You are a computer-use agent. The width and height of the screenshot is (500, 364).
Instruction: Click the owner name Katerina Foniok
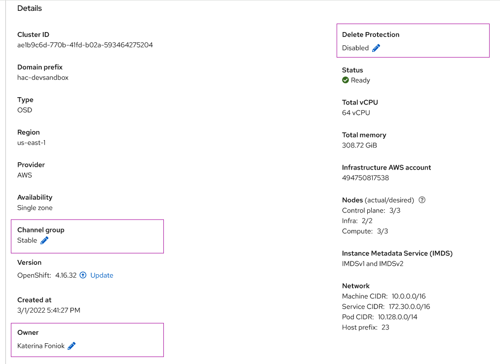41,346
